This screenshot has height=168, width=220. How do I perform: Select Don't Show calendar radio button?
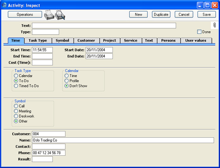pos(66,86)
